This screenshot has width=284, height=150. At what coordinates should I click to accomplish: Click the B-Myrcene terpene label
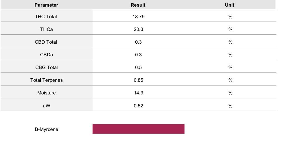pos(46,130)
